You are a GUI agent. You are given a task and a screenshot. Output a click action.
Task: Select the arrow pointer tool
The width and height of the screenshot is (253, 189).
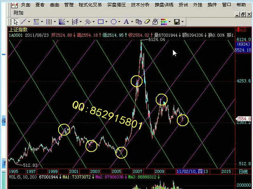[x=15, y=22]
